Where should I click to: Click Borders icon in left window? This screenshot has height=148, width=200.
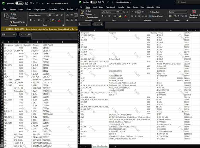tap(46, 20)
